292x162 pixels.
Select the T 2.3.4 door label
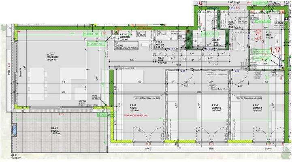[x=236, y=71]
